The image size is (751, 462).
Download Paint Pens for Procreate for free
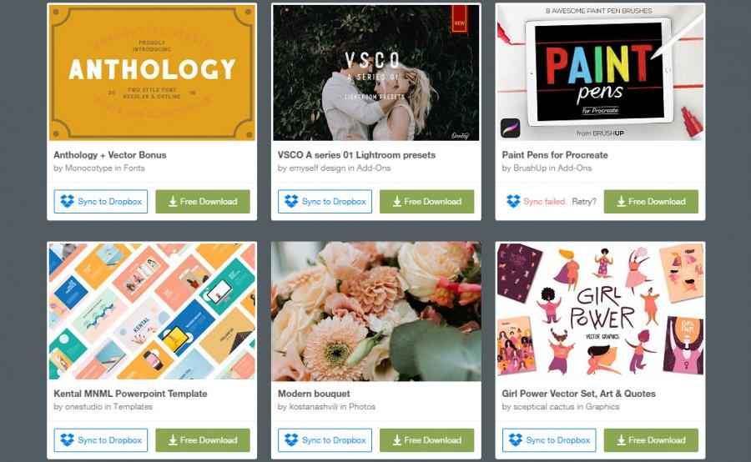click(x=651, y=202)
